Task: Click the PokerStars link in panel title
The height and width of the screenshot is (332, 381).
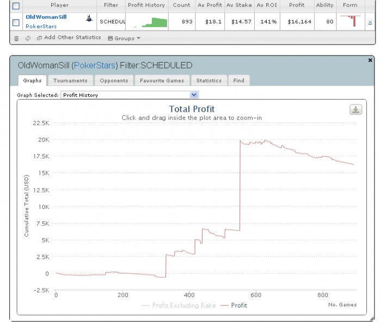Action: (x=95, y=65)
